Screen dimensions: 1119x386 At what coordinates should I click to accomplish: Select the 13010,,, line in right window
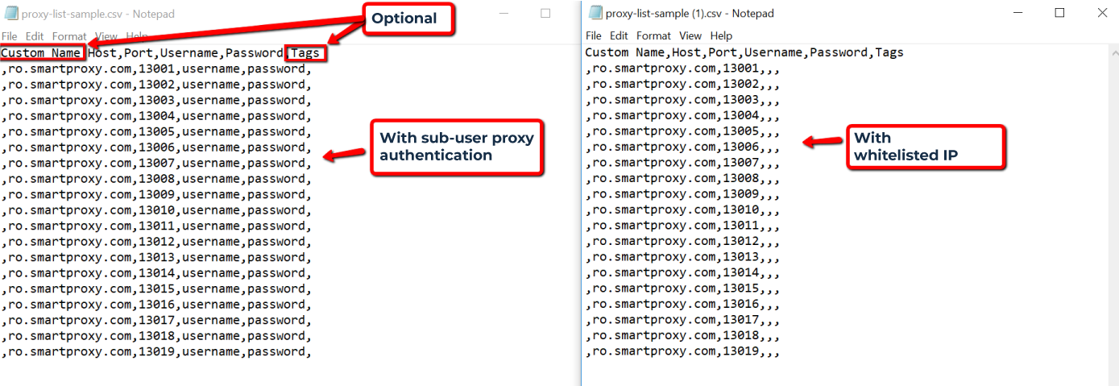coord(683,210)
